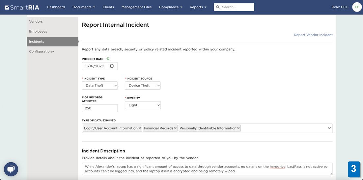This screenshot has height=180, width=363.
Task: Remove the Login/User Account Information tag
Action: click(140, 128)
